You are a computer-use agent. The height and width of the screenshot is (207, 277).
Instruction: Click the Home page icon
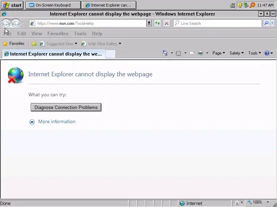165,53
